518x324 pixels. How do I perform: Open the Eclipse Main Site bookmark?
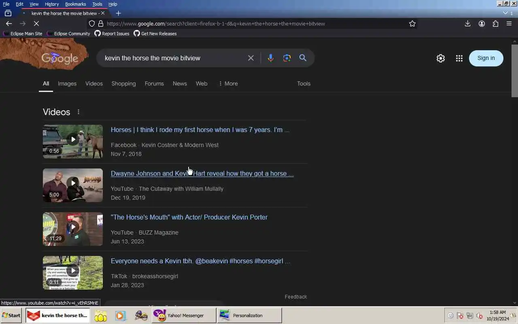pyautogui.click(x=23, y=34)
